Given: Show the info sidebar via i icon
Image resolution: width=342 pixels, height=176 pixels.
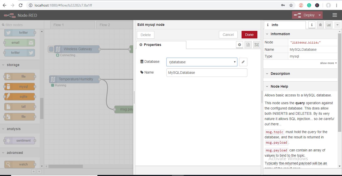Looking at the screenshot, I should pos(312,25).
